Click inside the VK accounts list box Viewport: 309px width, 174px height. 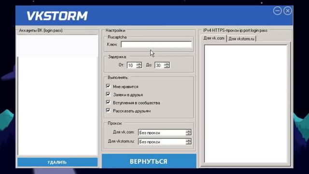tap(57, 95)
